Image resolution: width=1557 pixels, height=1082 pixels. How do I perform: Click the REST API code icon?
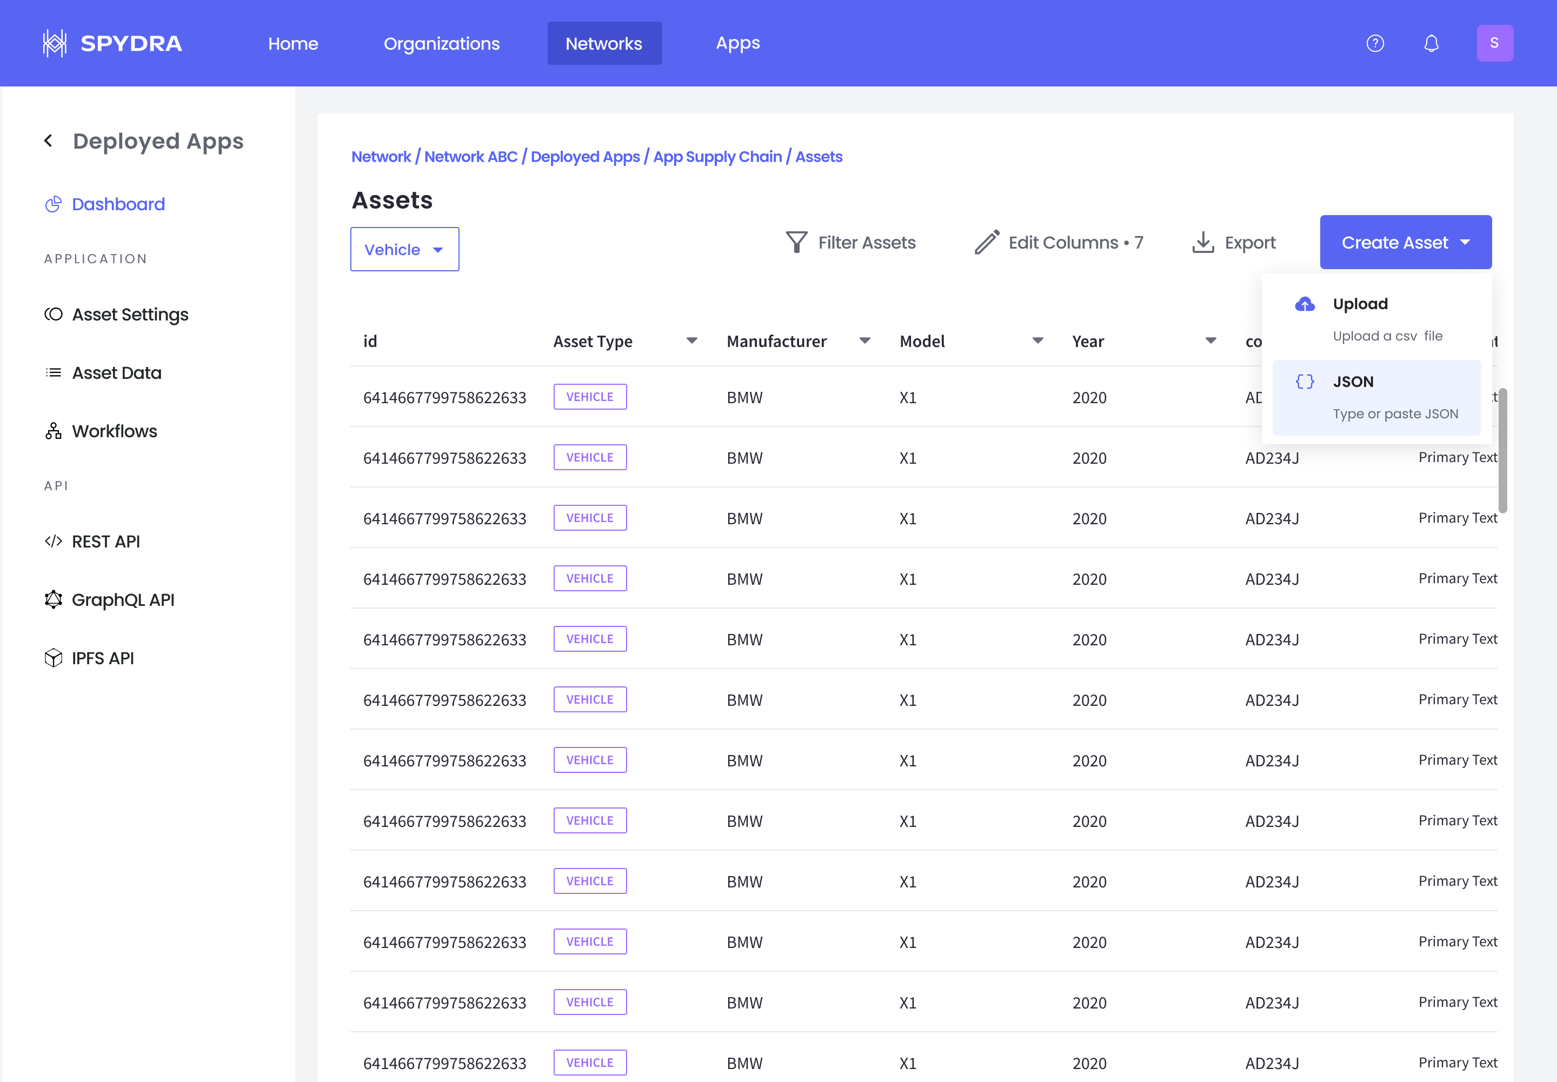tap(53, 541)
